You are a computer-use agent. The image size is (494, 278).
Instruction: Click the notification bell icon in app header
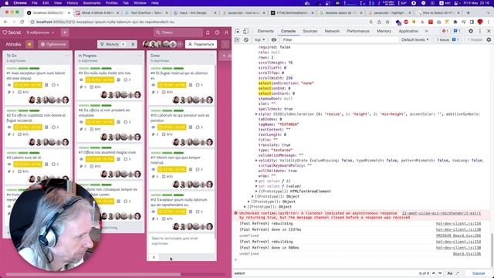point(208,32)
